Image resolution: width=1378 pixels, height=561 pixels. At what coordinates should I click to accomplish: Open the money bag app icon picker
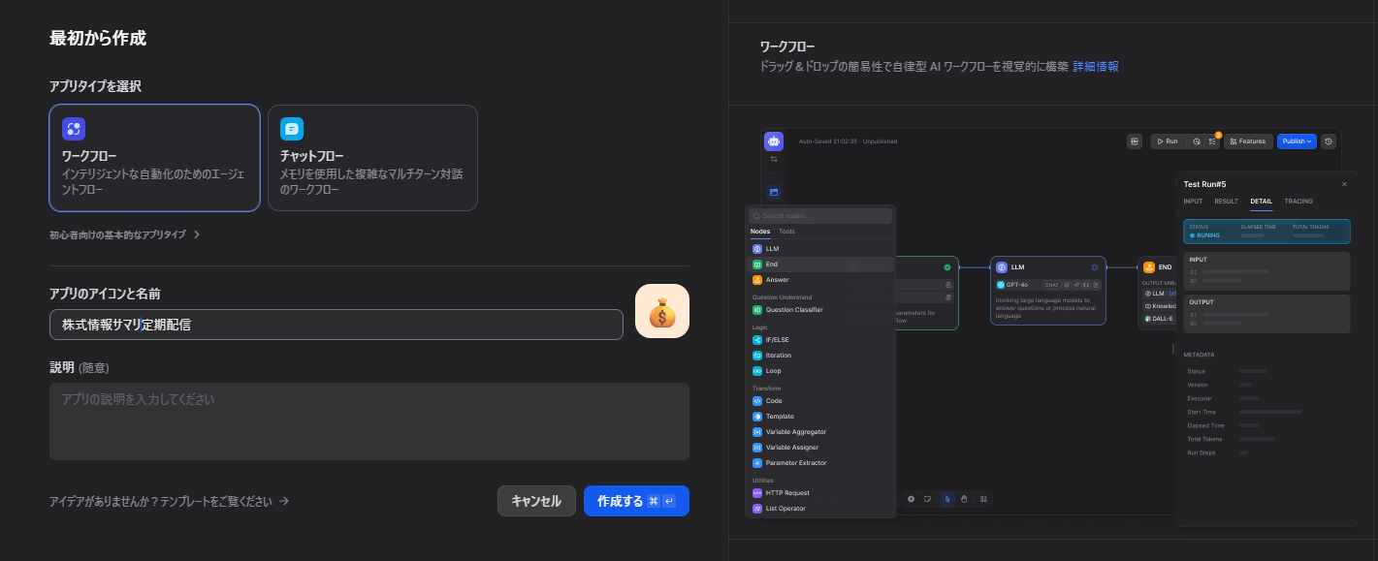pyautogui.click(x=662, y=311)
